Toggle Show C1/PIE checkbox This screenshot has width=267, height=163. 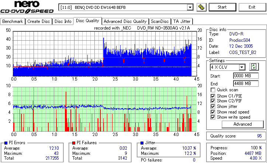pyautogui.click(x=213, y=96)
